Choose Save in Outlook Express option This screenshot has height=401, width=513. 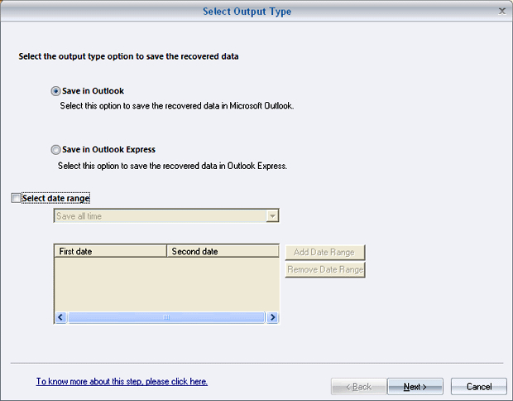coord(55,150)
